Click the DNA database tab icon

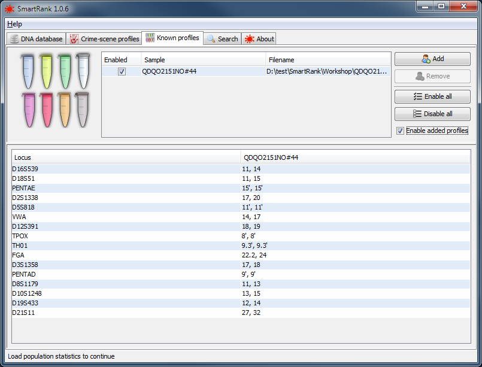pos(14,39)
